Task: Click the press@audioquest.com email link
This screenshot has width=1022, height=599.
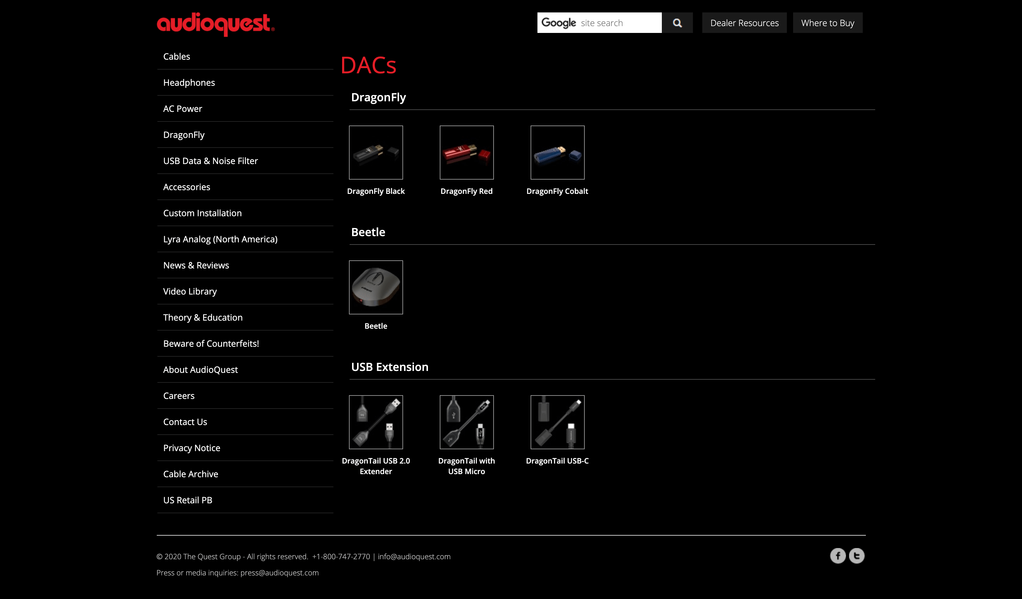Action: click(x=279, y=573)
